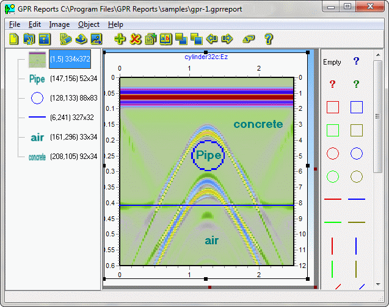Open the Edit menu
This screenshot has width=389, height=307.
pos(34,24)
